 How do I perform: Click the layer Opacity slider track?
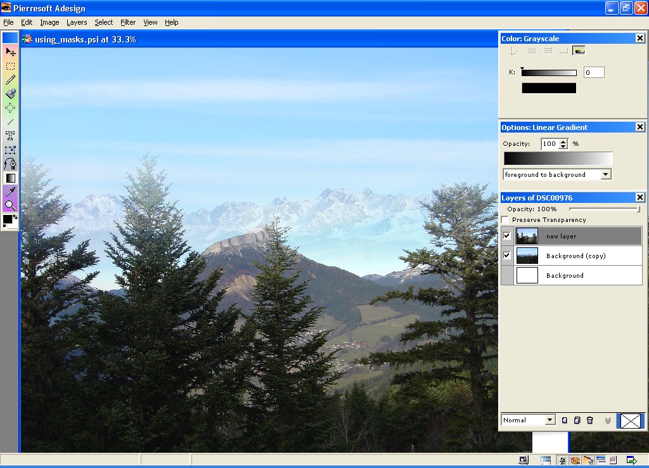coord(605,209)
